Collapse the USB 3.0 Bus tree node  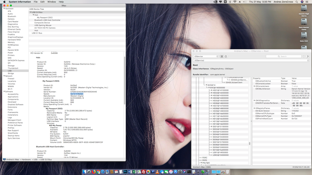[31, 12]
